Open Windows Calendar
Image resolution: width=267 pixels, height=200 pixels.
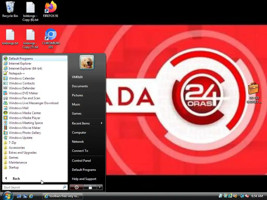[35, 78]
